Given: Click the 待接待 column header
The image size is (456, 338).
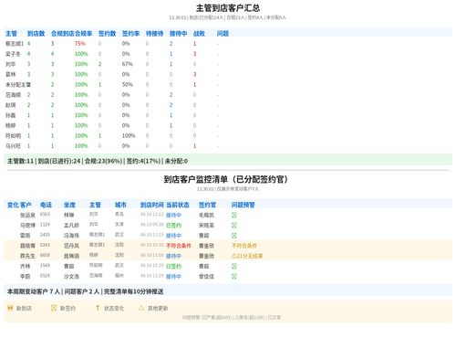Looking at the screenshot, I should [155, 34].
